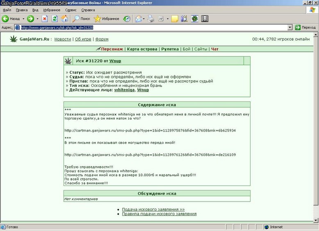Image resolution: width=319 pixels, height=231 pixels.
Task: Open the Избранное star favorites panel
Action: (x=106, y=19)
